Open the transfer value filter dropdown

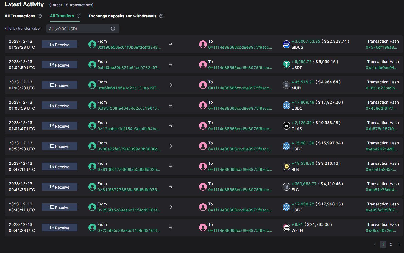(x=82, y=29)
